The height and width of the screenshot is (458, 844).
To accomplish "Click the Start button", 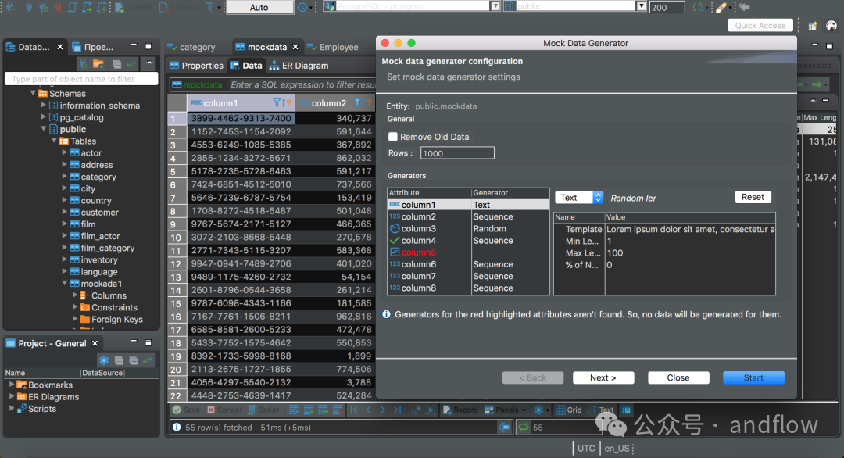I will [753, 377].
